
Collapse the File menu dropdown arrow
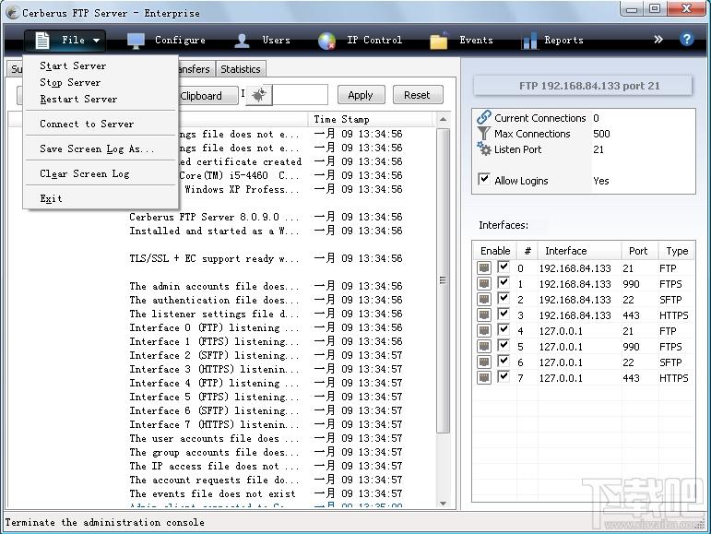(x=96, y=41)
